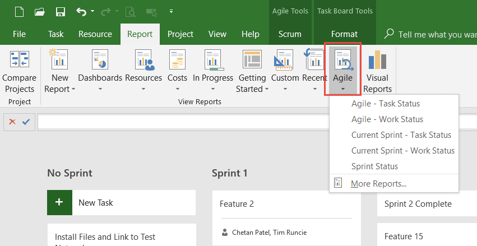477x246 pixels.
Task: Switch to the Task tab
Action: [x=56, y=34]
